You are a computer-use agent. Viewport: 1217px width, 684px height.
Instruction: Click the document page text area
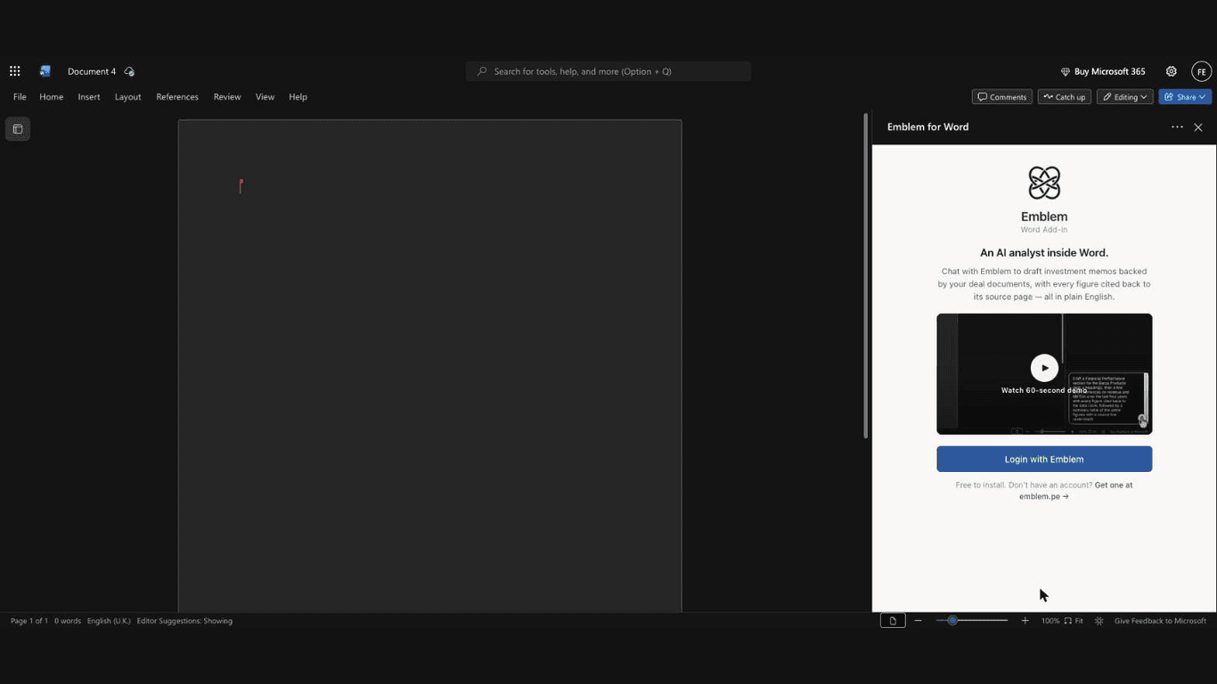tap(429, 365)
